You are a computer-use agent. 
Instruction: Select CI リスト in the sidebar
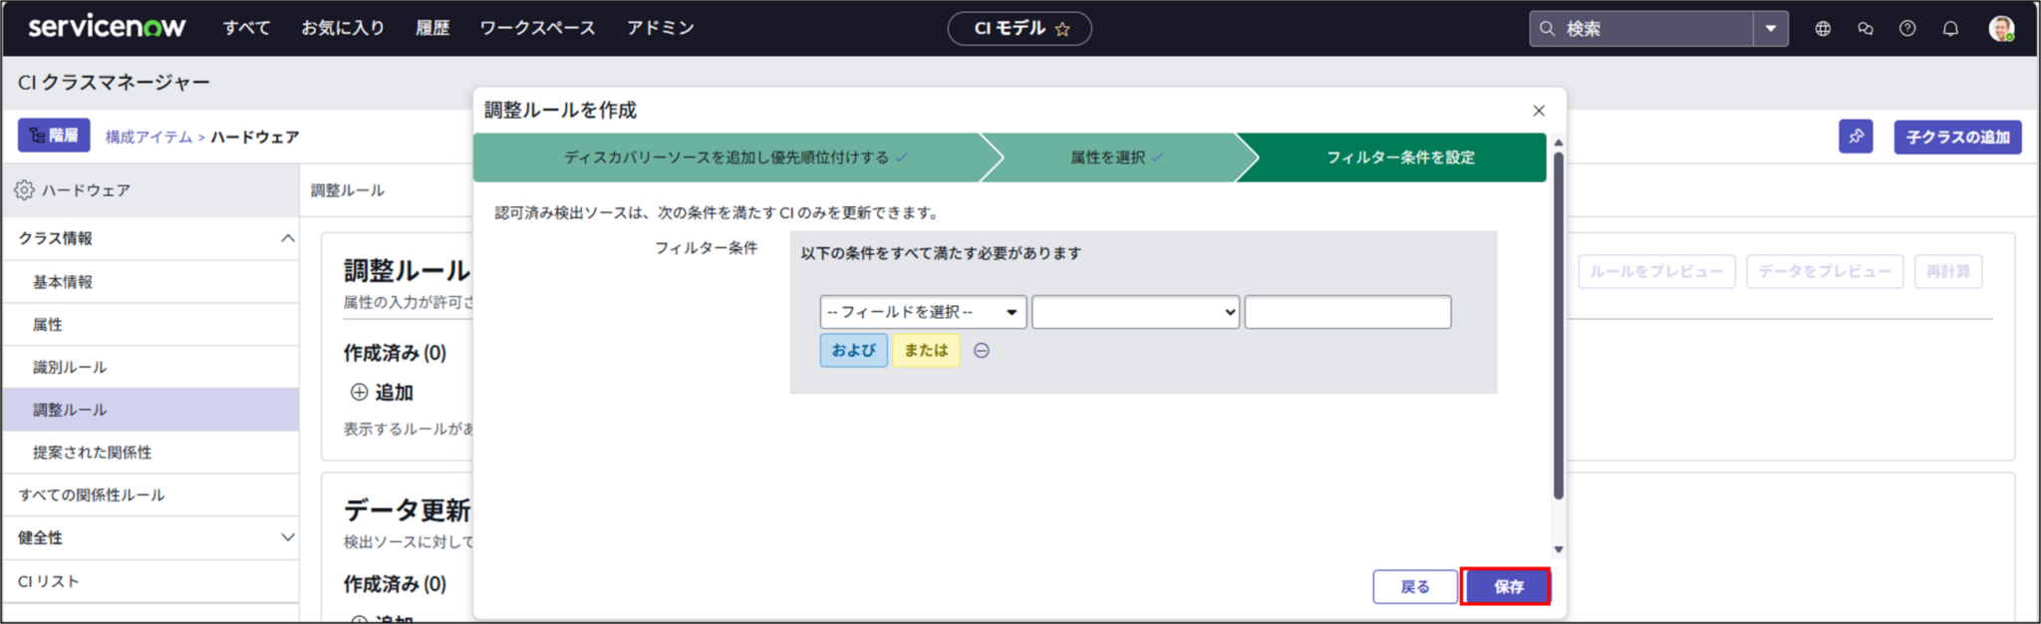[x=150, y=581]
